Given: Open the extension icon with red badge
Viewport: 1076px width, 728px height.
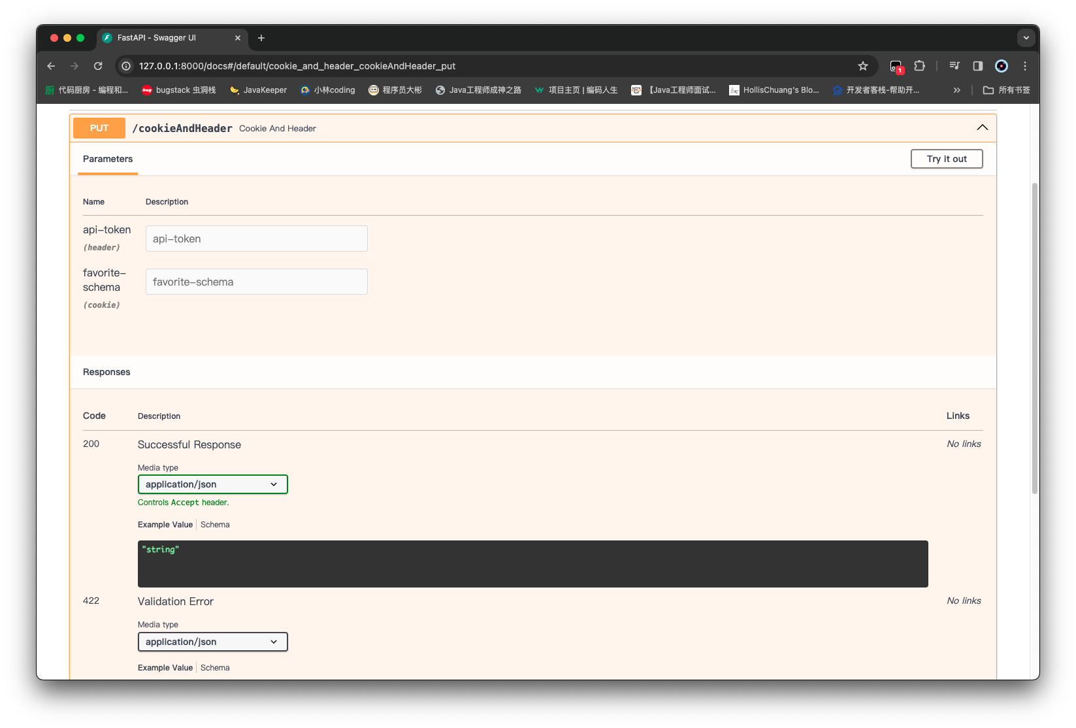Looking at the screenshot, I should pos(896,66).
